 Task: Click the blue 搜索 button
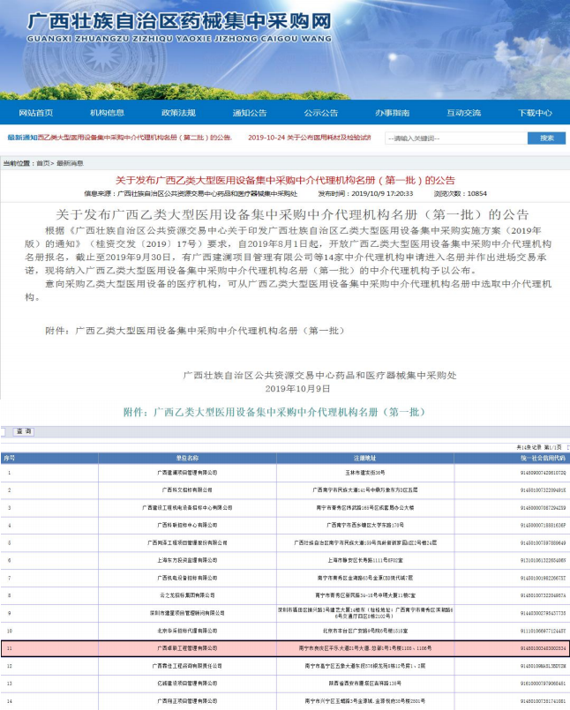tap(546, 138)
